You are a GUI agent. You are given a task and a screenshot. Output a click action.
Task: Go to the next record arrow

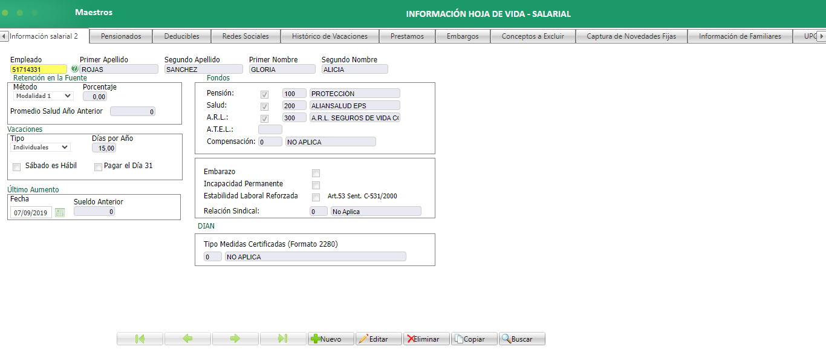(x=235, y=339)
